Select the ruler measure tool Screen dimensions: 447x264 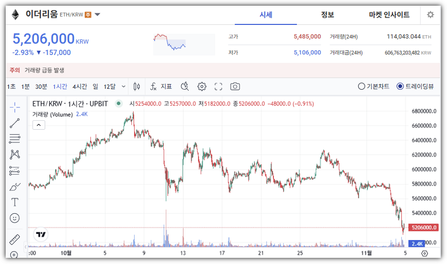15,240
